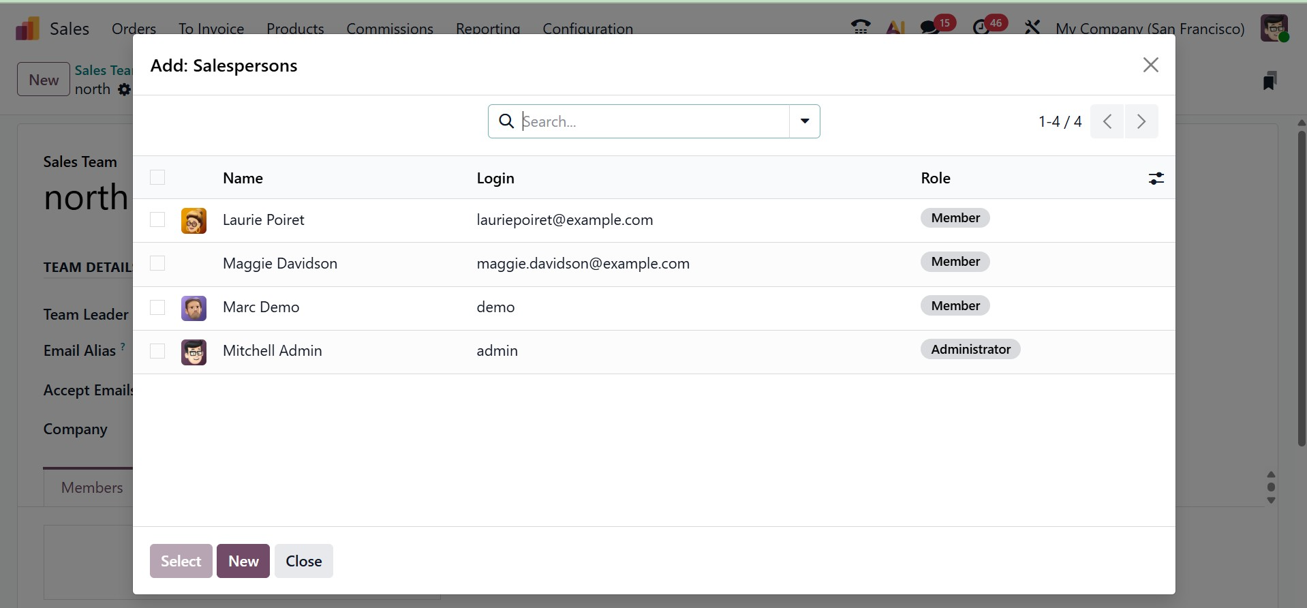The height and width of the screenshot is (608, 1307).
Task: Sort by the Role column header
Action: [x=936, y=178]
